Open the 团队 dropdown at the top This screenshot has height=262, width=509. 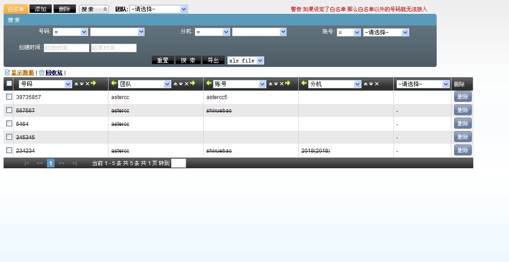click(x=159, y=9)
